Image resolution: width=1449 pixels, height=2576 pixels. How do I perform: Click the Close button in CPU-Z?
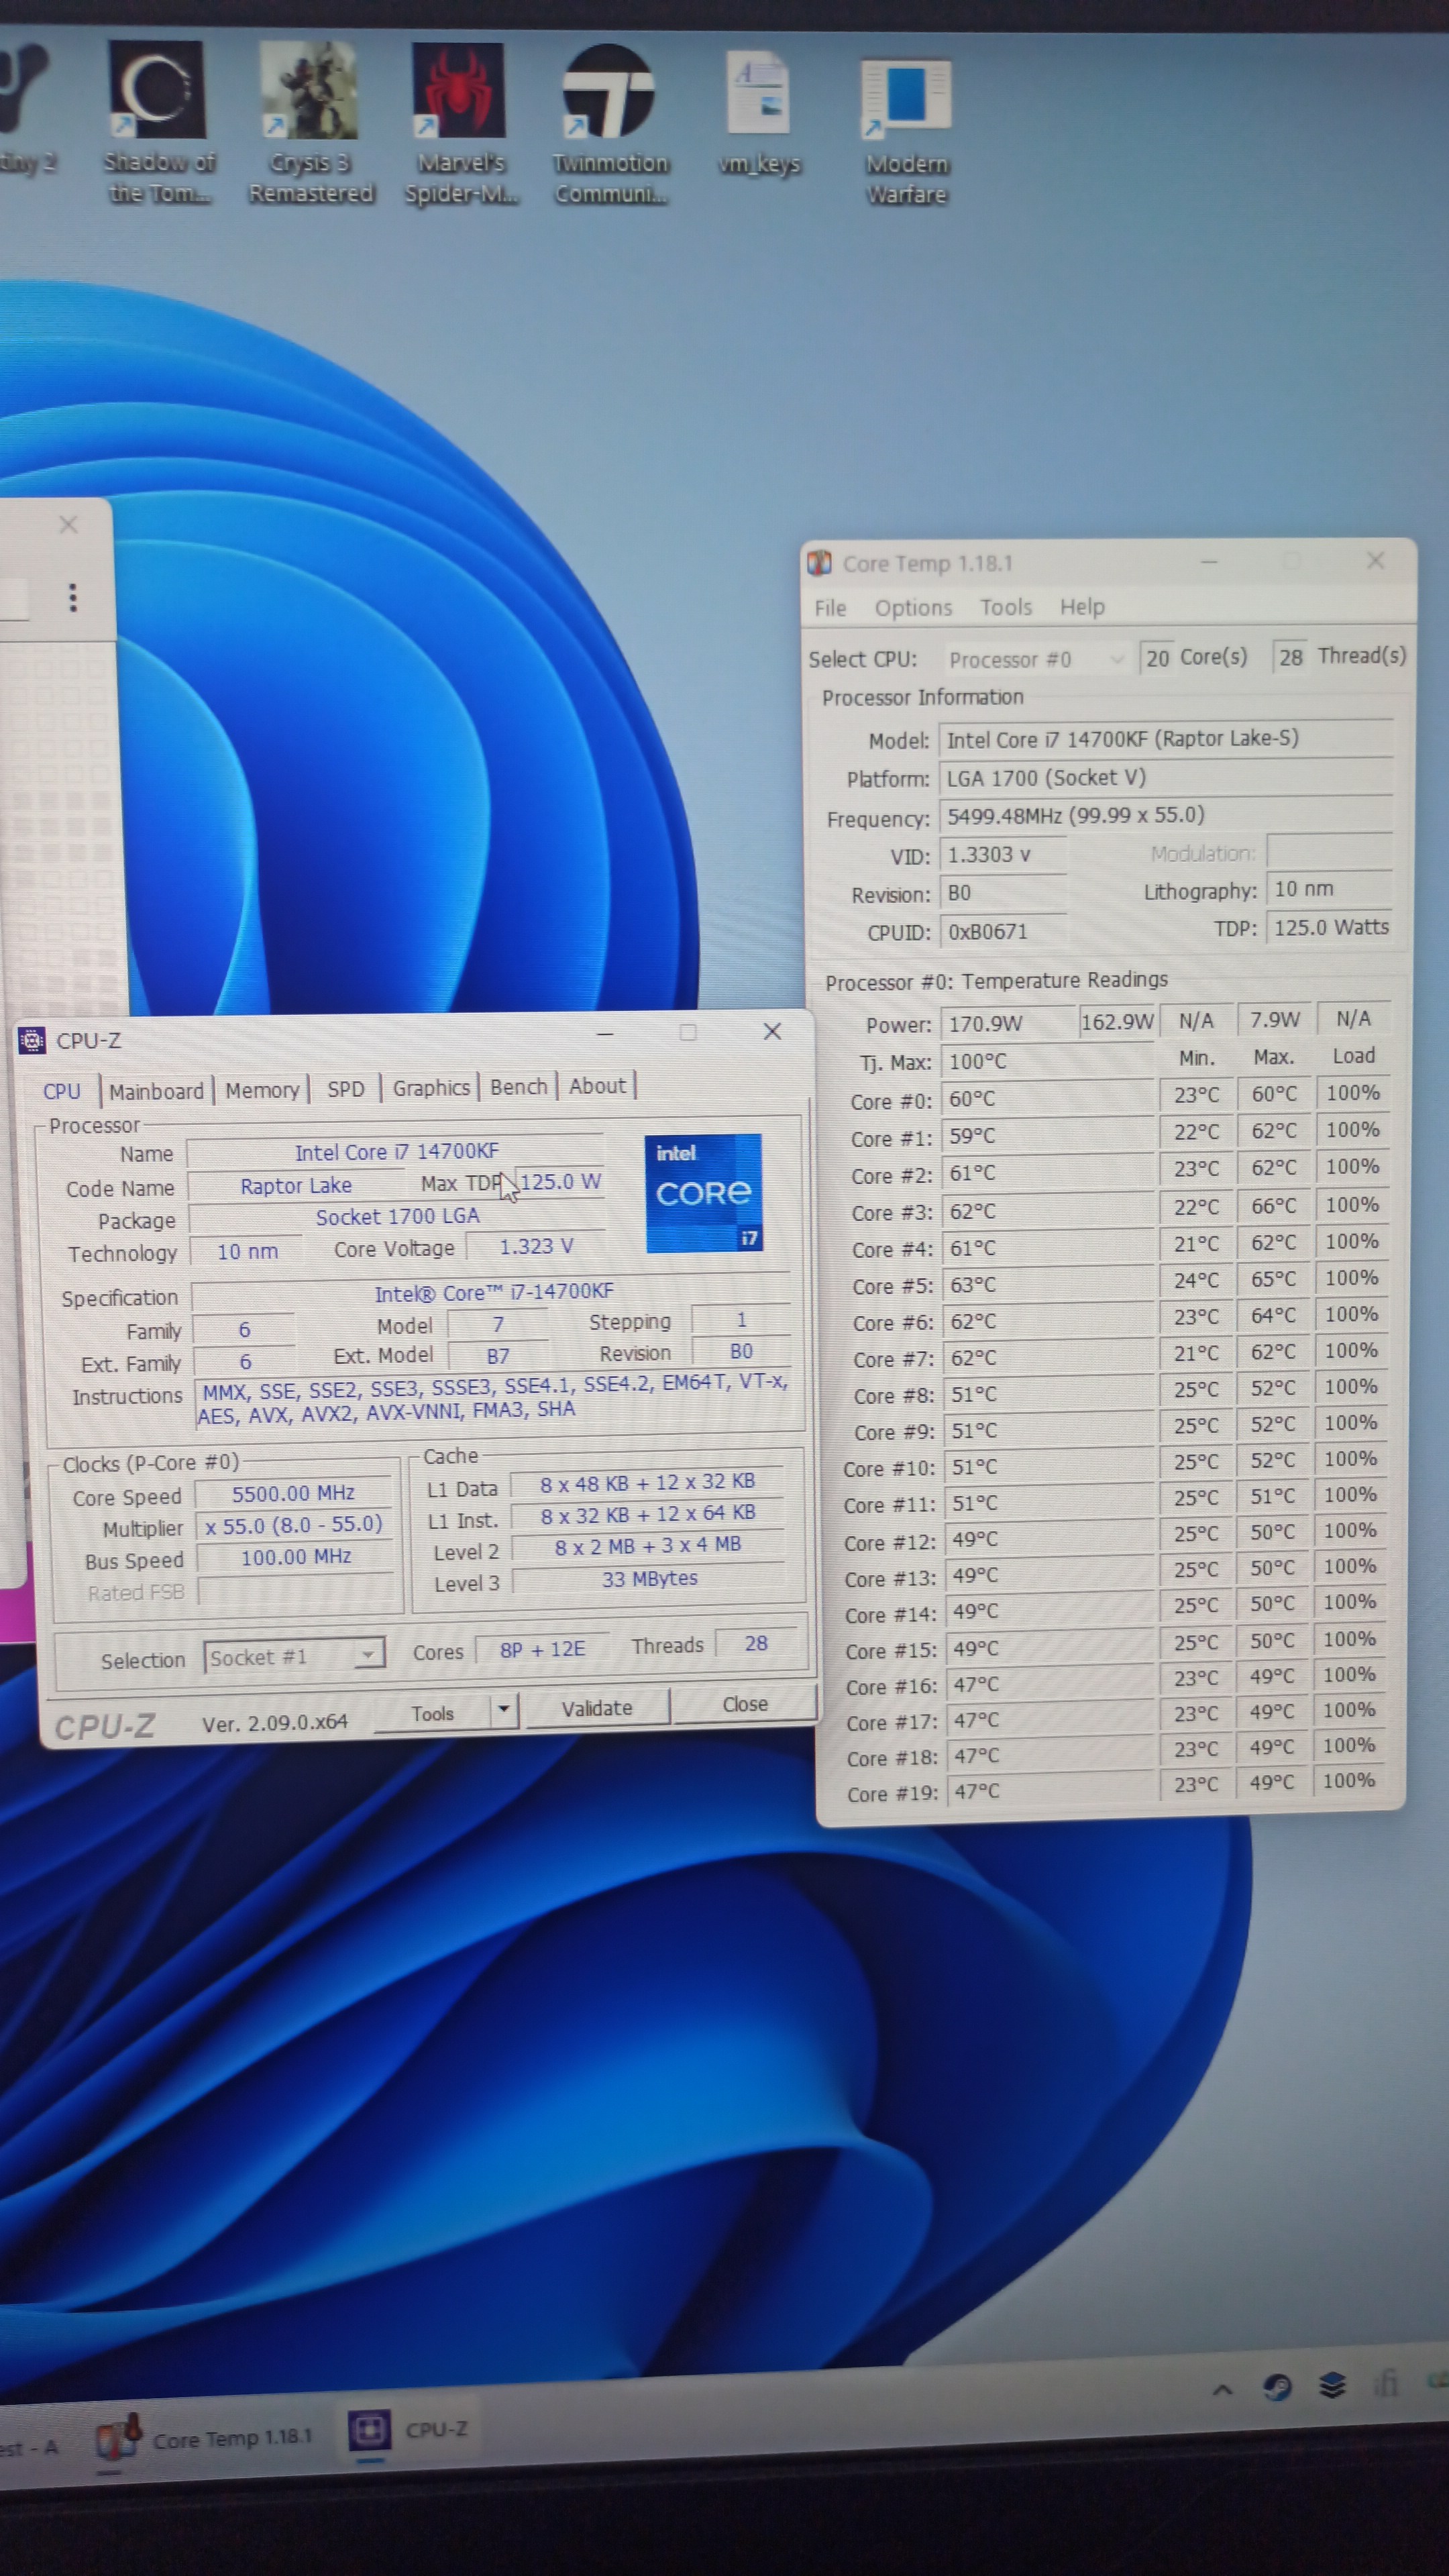click(745, 1703)
